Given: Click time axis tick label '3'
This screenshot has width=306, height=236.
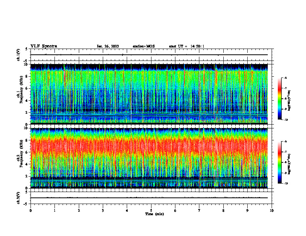Looking at the screenshot, I should click(103, 211).
